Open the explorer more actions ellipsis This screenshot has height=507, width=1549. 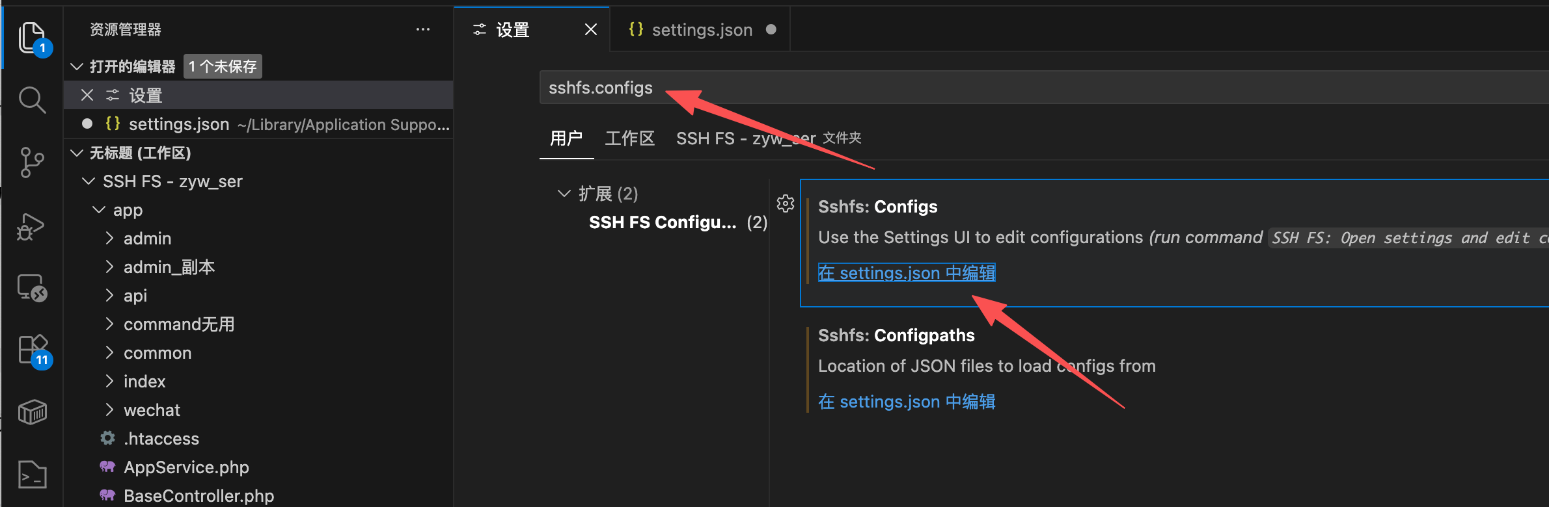[x=423, y=29]
